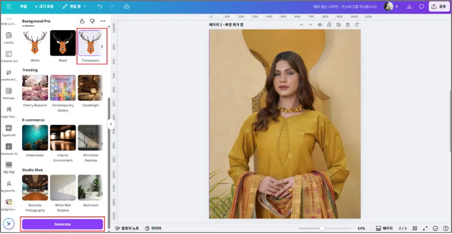Choose the Underwater background
The image size is (452, 234).
tap(35, 137)
